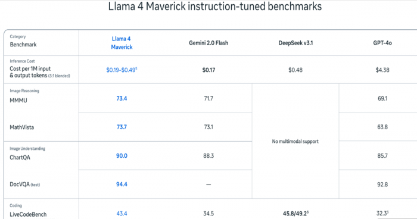Select the DocVQA (test) row label

click(25, 184)
